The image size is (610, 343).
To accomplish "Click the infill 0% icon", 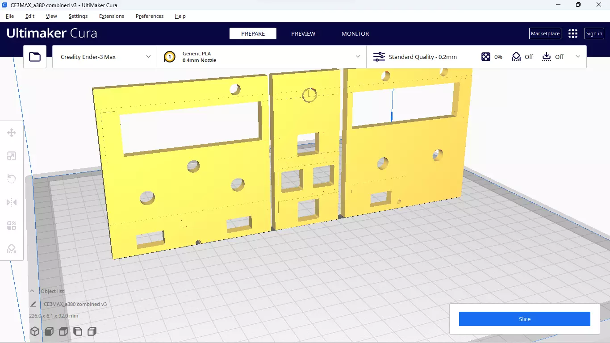I will (x=486, y=57).
